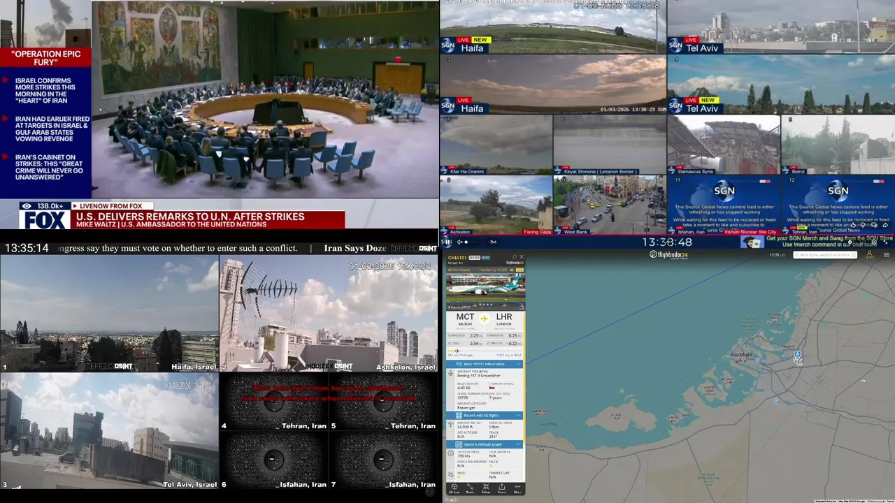The image size is (895, 503).
Task: Click the OSINT Haifa, Israel camera panel
Action: 109,313
